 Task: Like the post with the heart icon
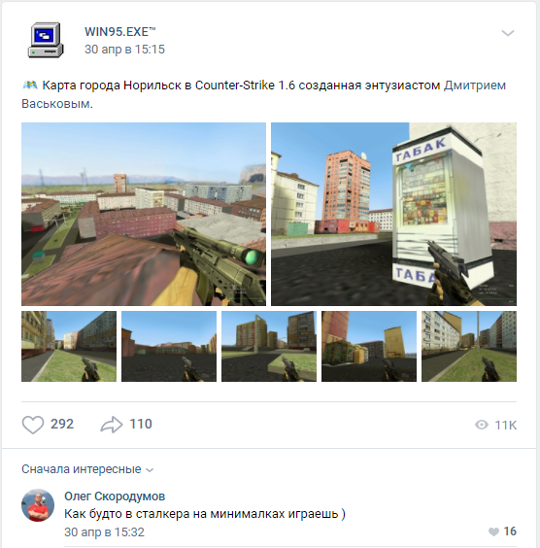33,425
